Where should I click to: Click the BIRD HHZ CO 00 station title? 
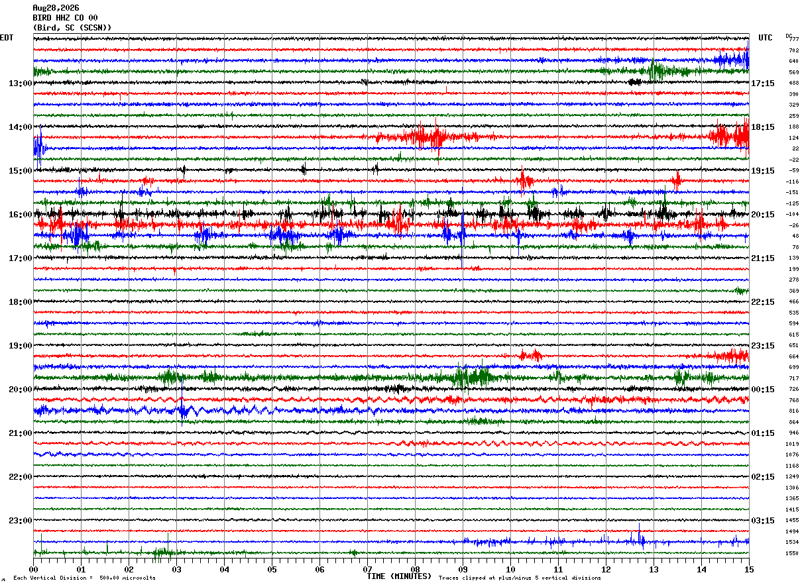tap(65, 18)
